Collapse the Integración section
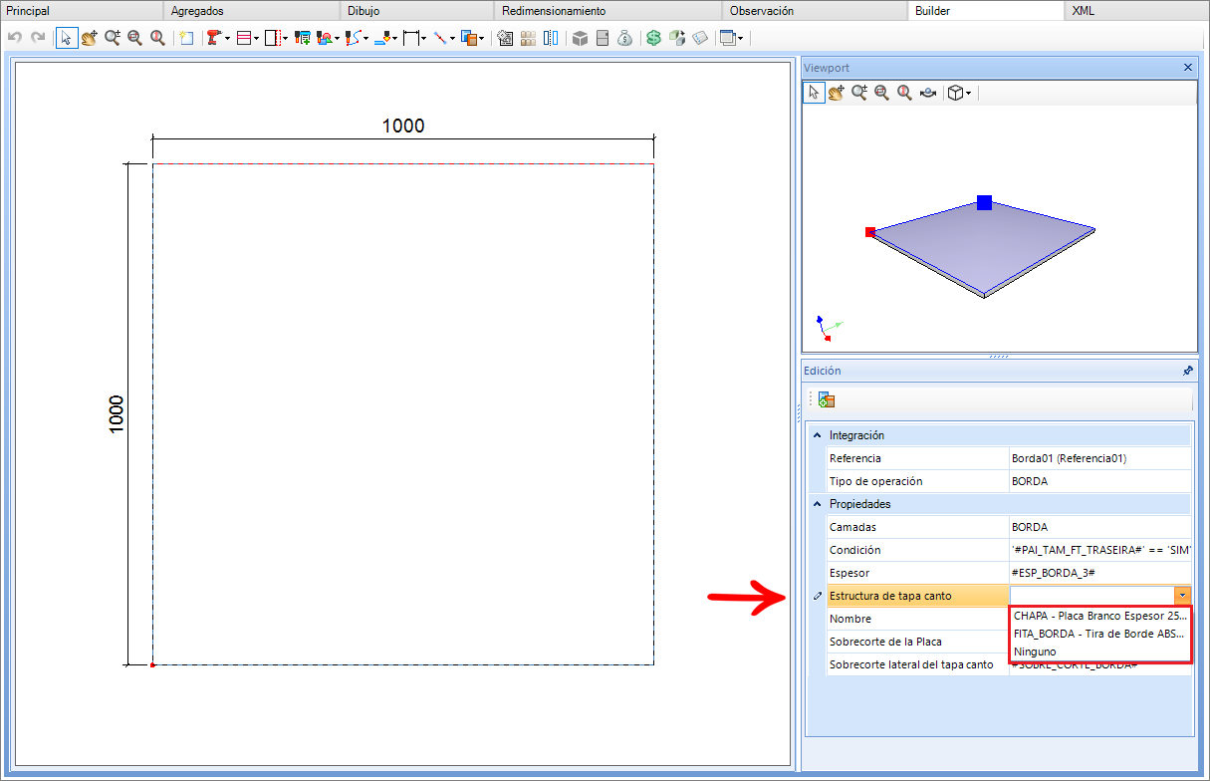 pos(818,435)
